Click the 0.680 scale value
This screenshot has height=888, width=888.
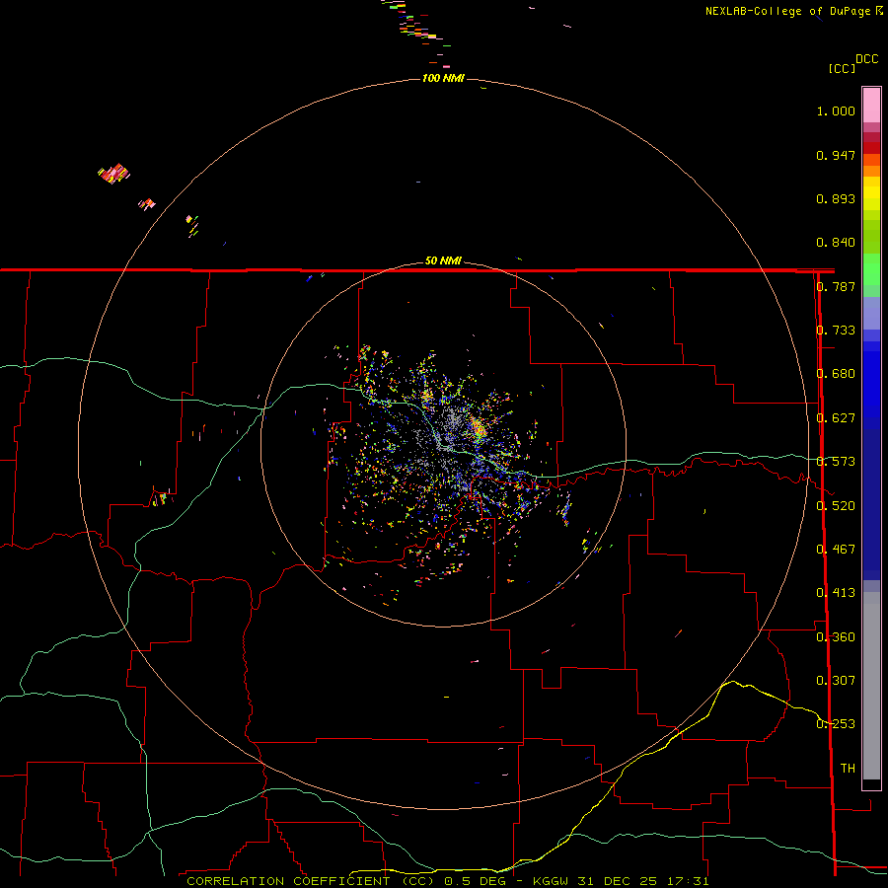836,374
